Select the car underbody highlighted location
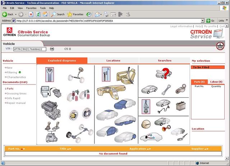230x166 pixels. click(125, 120)
